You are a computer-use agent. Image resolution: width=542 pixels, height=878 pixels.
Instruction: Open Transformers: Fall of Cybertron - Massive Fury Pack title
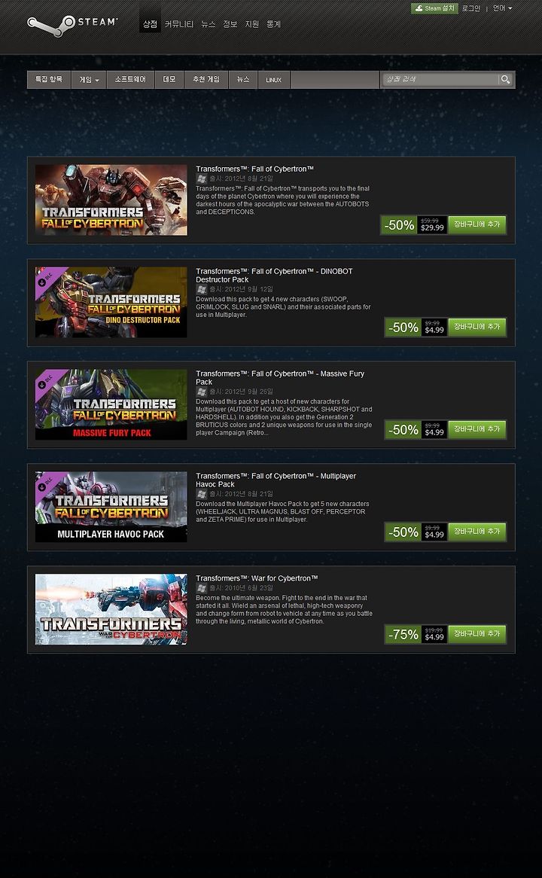click(x=280, y=377)
